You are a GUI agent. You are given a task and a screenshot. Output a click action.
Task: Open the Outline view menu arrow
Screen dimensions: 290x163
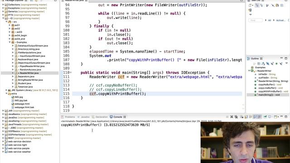click(286, 63)
